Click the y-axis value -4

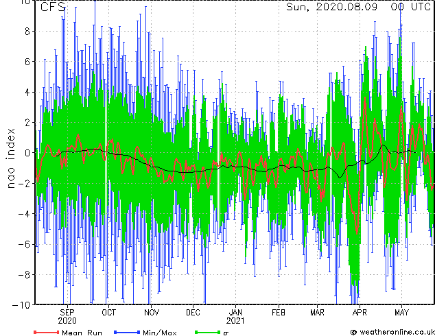[x=24, y=214]
